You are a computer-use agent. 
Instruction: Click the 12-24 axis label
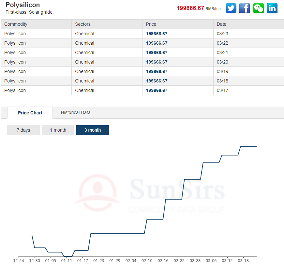19,260
